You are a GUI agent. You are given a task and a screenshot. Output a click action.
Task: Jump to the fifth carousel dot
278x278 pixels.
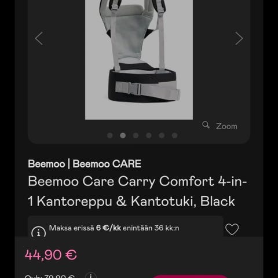[162, 136]
